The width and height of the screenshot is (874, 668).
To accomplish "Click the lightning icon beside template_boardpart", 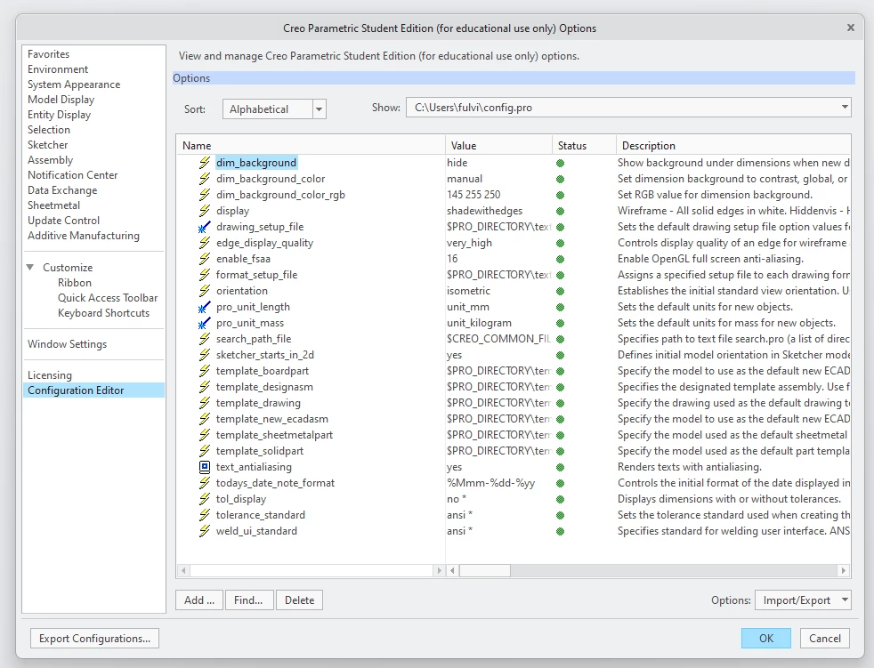I will pyautogui.click(x=205, y=371).
